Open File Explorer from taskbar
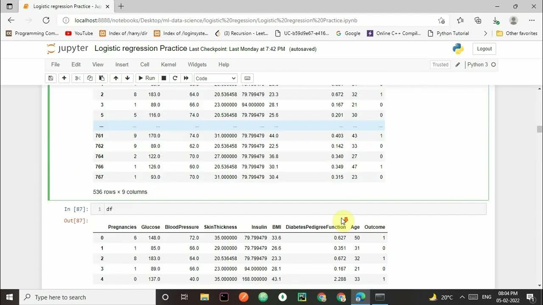 click(x=204, y=297)
